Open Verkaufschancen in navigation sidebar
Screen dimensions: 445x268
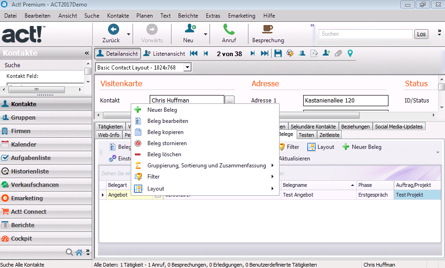click(x=46, y=185)
